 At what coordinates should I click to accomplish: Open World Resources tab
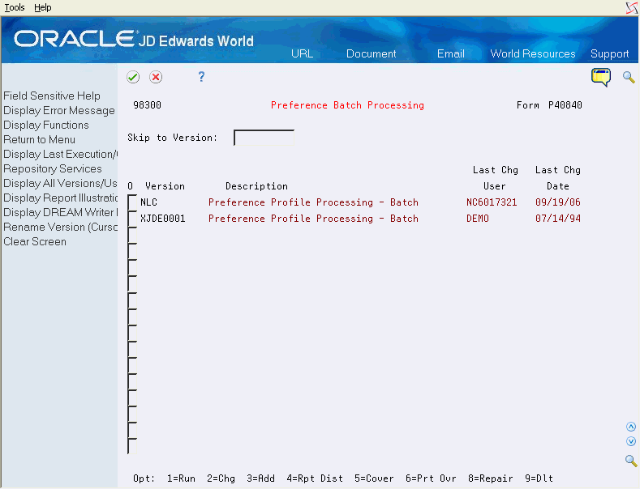(533, 53)
